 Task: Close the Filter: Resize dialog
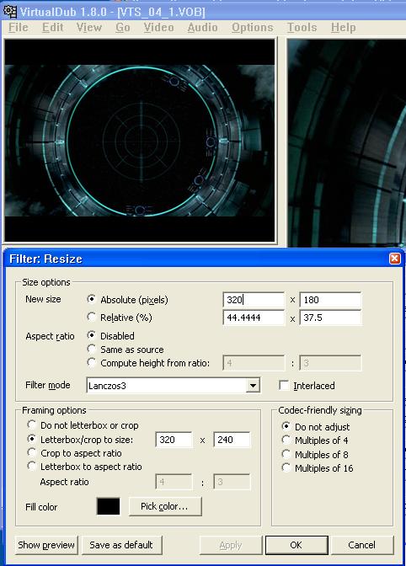click(394, 259)
